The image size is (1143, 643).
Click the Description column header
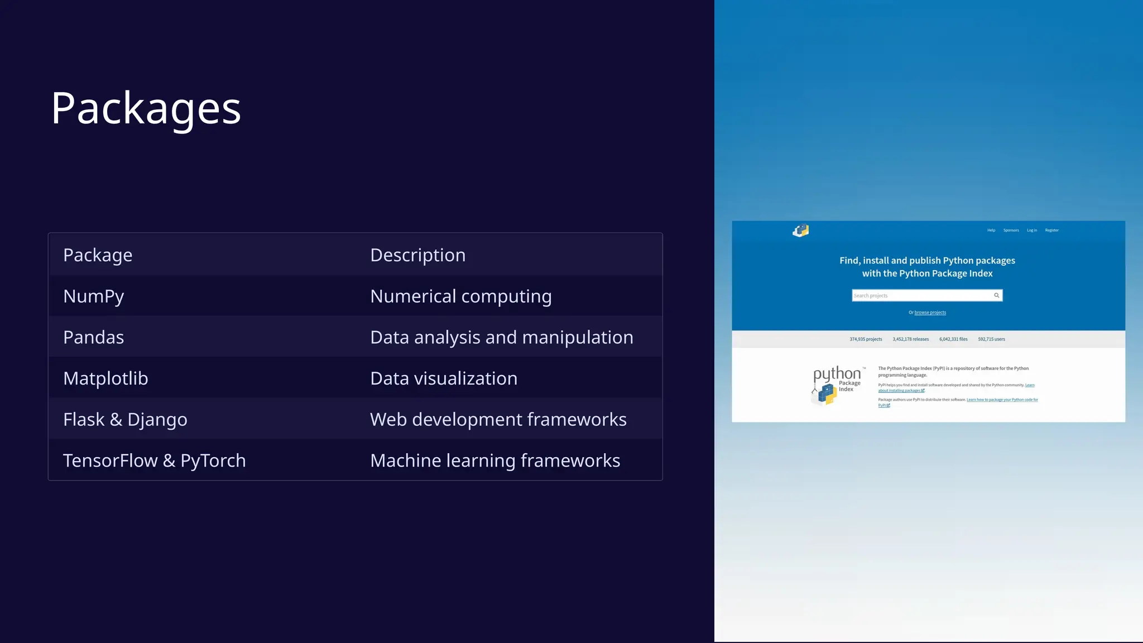pyautogui.click(x=417, y=255)
